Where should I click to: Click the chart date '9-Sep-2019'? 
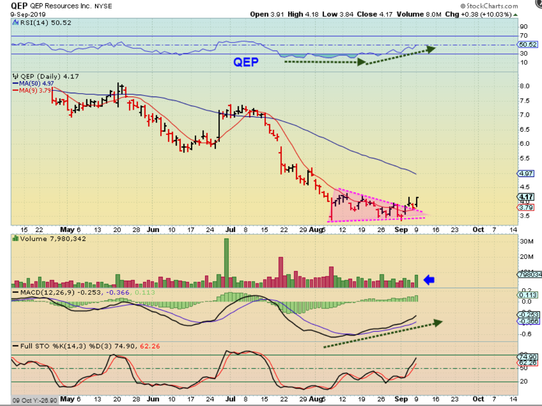pos(27,15)
